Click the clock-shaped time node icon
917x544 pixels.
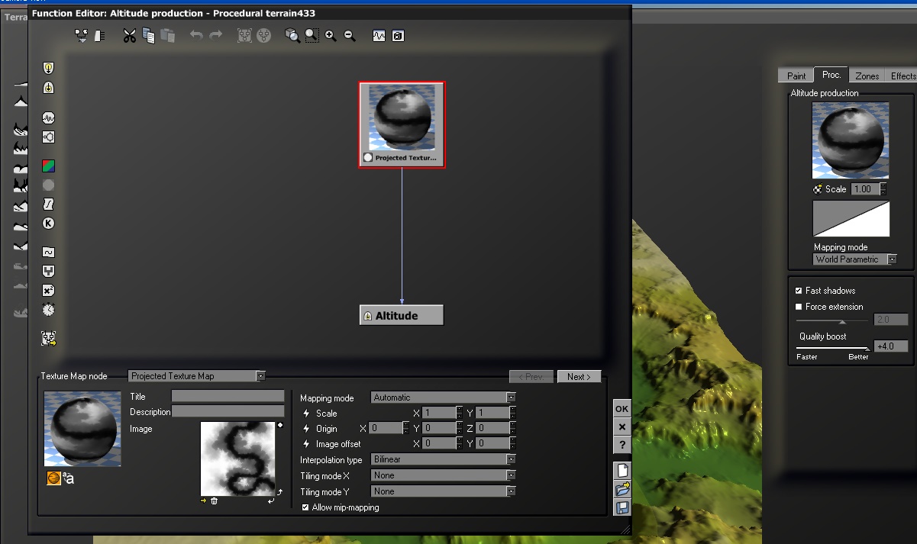coord(49,310)
